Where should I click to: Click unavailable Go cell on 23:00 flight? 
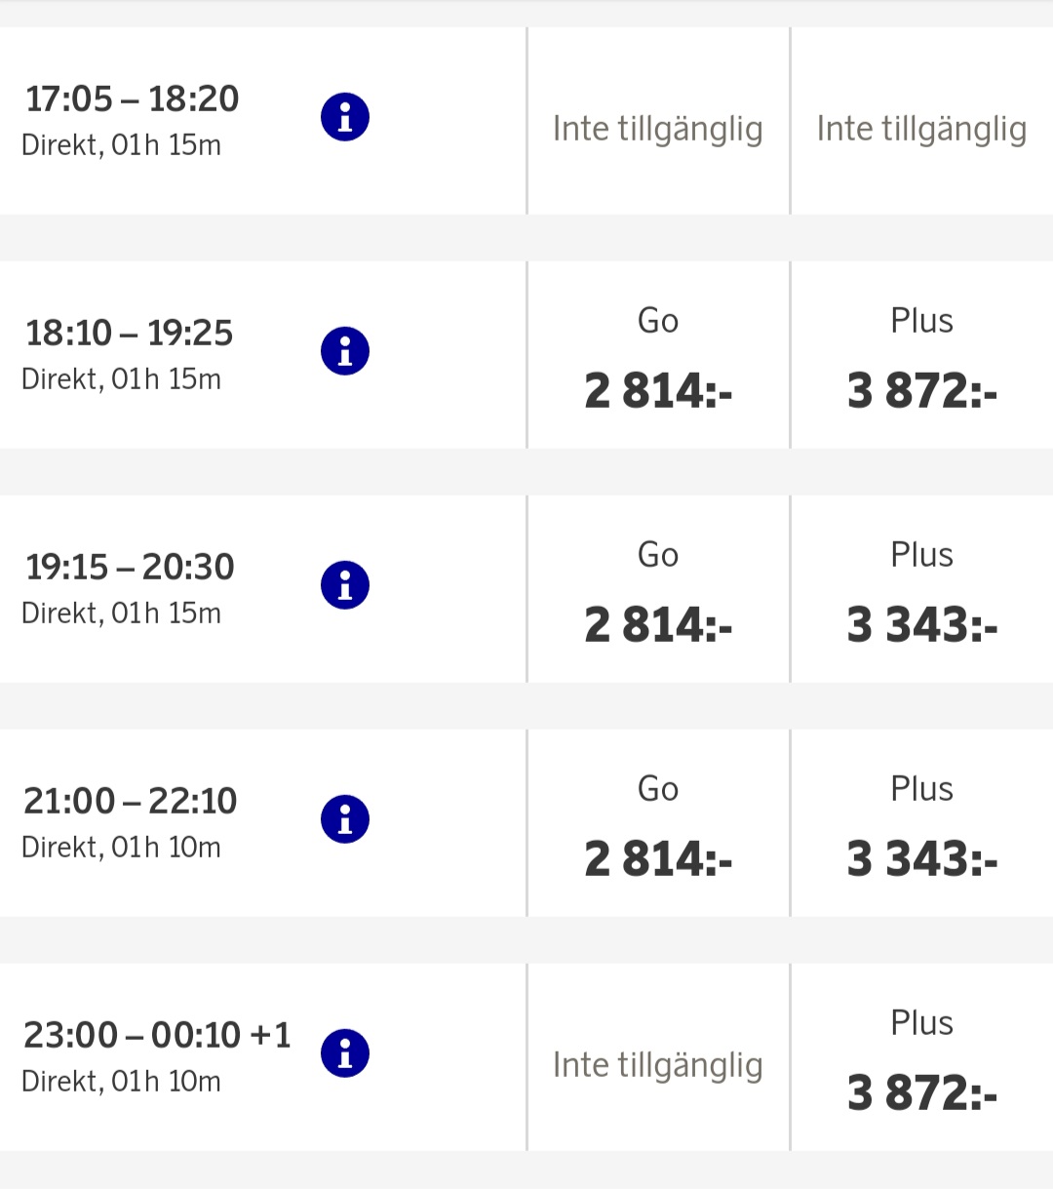(x=658, y=1065)
